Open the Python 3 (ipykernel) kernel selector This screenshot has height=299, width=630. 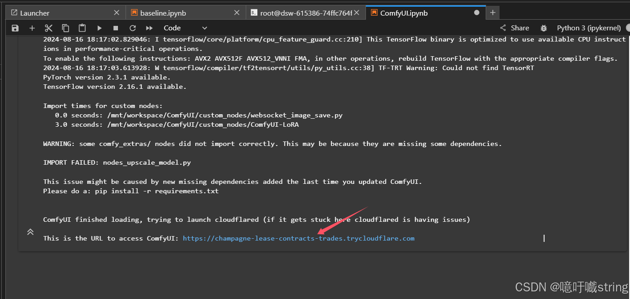pos(589,28)
